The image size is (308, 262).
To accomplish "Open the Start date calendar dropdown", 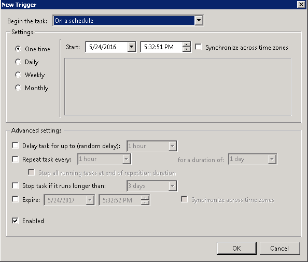I will pyautogui.click(x=131, y=47).
